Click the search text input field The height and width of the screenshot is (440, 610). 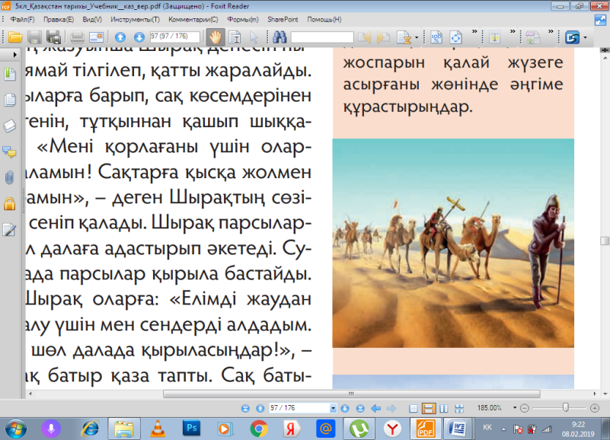coord(322,37)
